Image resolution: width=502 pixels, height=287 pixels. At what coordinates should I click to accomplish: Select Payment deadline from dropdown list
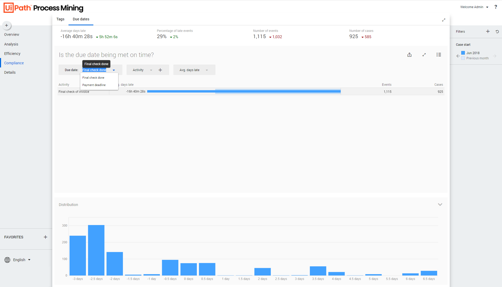click(94, 85)
